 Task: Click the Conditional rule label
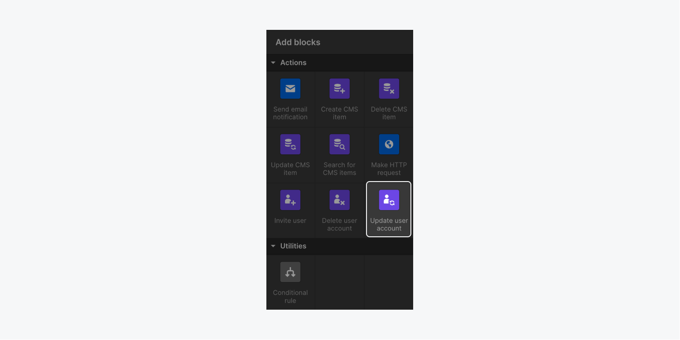pyautogui.click(x=290, y=297)
